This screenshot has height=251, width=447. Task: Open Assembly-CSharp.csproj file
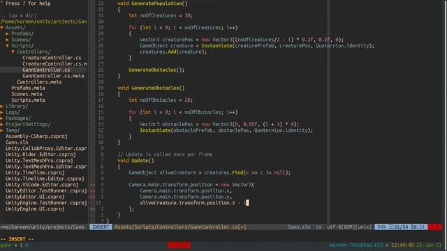tap(36, 137)
